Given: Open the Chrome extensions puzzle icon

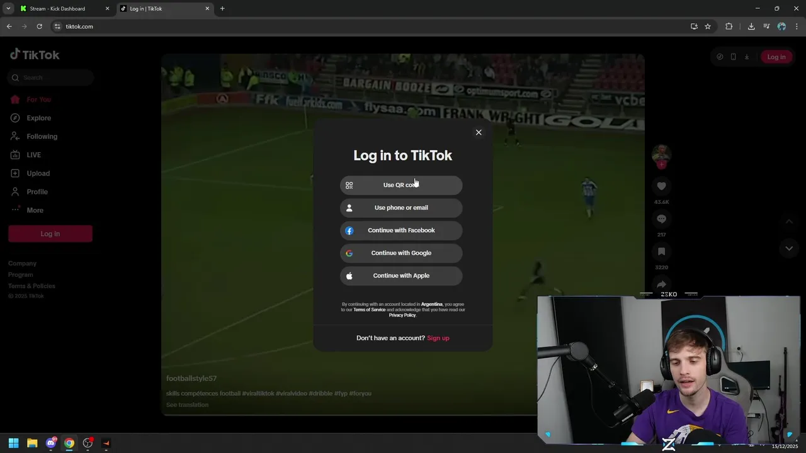Looking at the screenshot, I should click(729, 26).
